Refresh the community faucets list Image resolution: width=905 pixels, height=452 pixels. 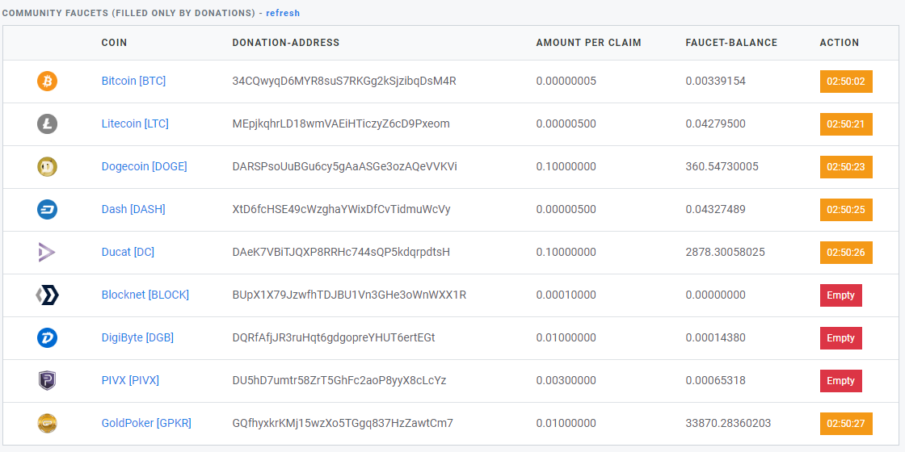(283, 13)
